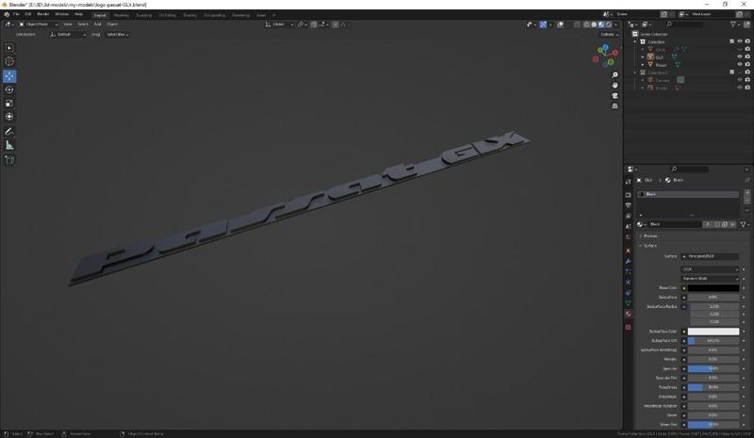Choose the Move tool
This screenshot has height=438, width=754.
click(x=9, y=76)
